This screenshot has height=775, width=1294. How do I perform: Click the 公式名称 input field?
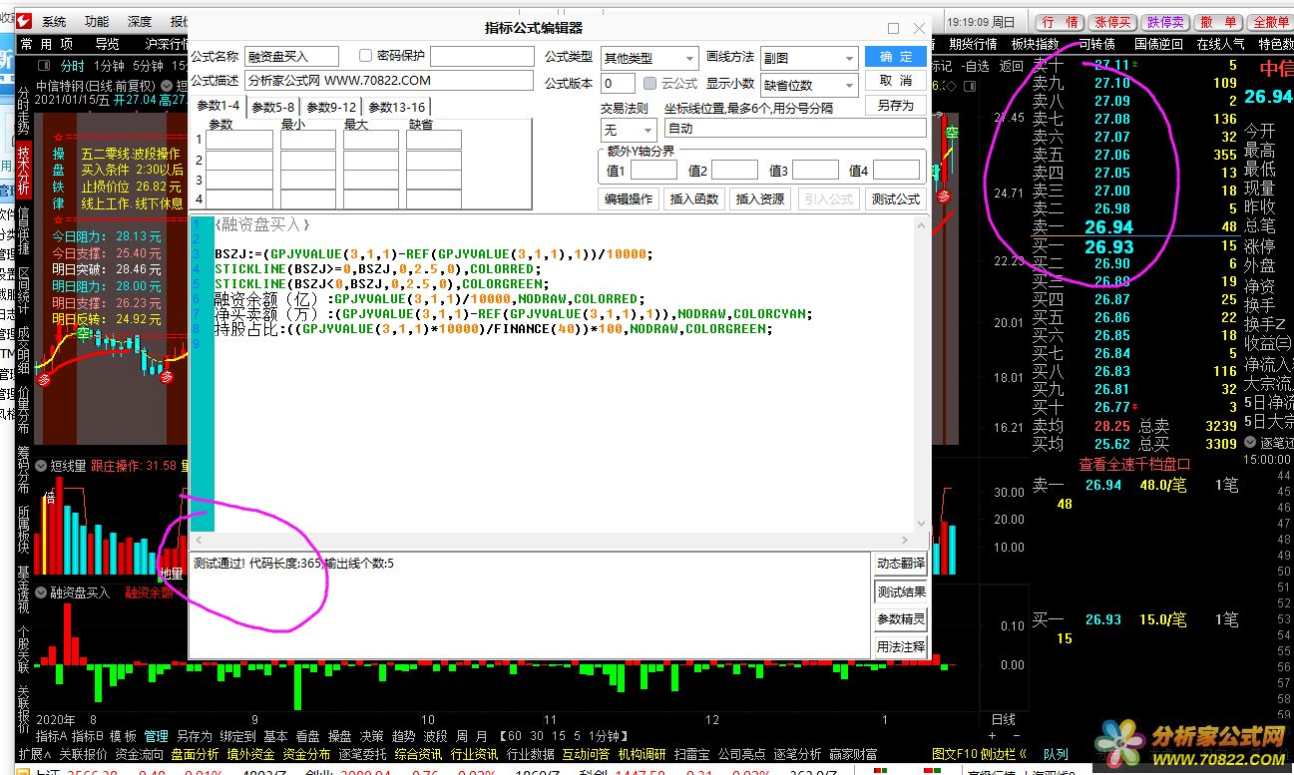tap(291, 57)
